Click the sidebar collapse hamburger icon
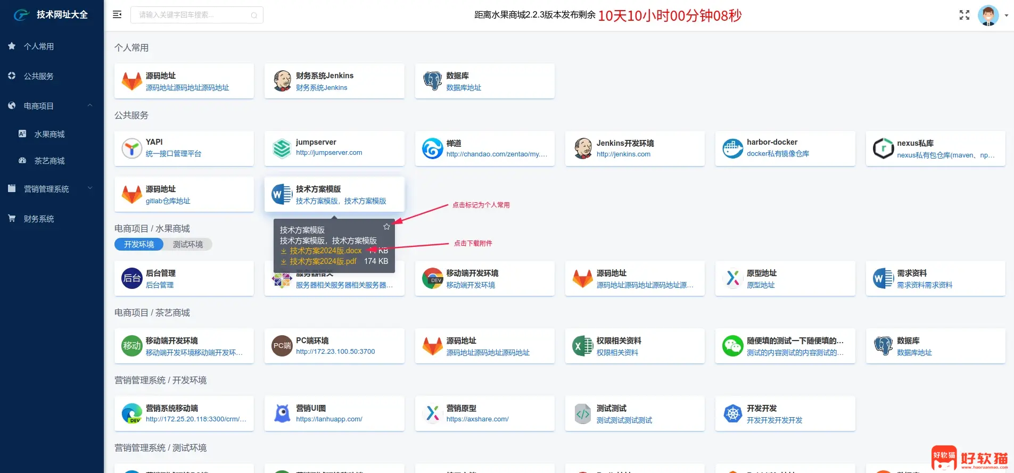 click(x=117, y=15)
